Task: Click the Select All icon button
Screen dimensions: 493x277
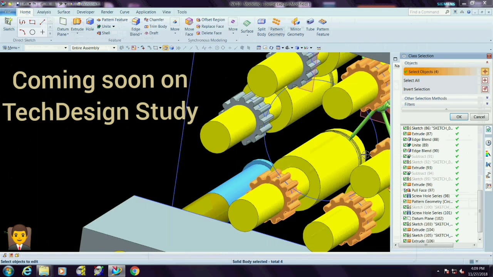Action: (x=485, y=80)
